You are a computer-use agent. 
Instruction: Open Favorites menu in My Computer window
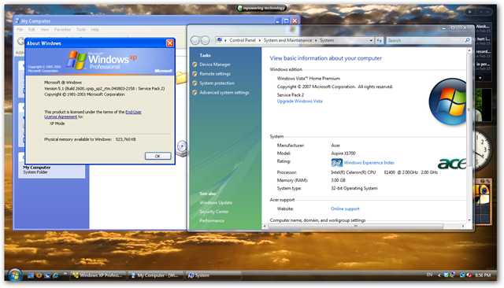click(x=62, y=30)
